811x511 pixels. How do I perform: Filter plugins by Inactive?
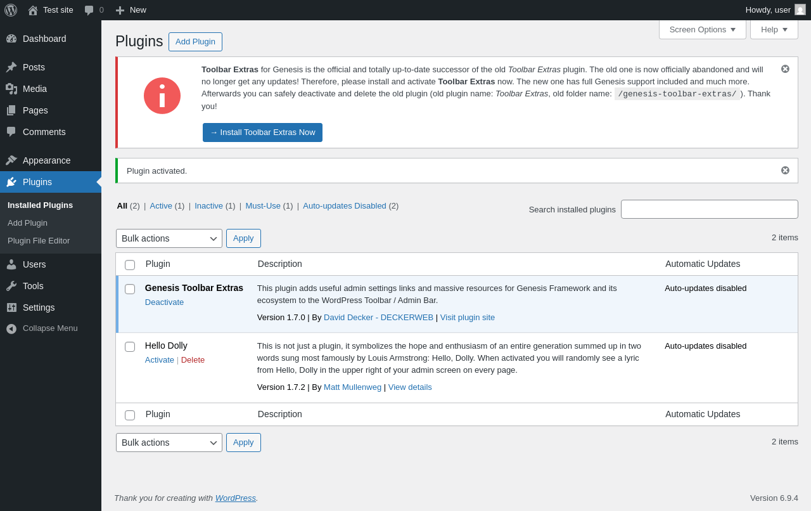point(208,206)
